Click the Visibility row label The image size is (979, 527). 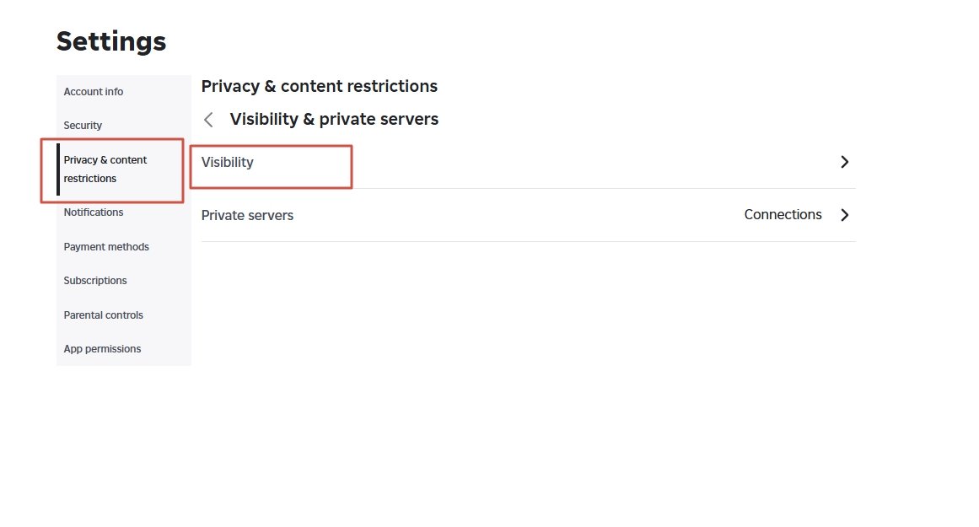[228, 163]
